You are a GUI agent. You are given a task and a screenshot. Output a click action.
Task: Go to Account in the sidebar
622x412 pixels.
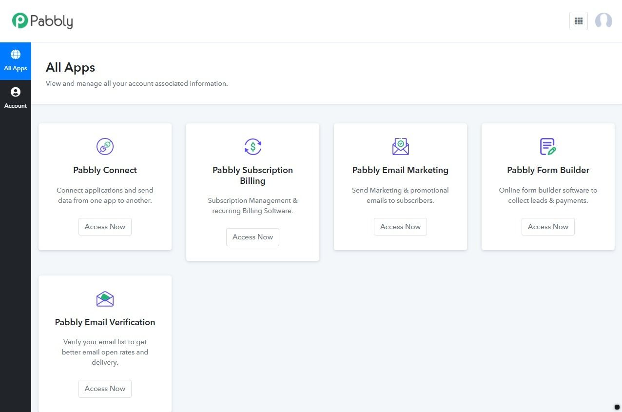point(16,98)
